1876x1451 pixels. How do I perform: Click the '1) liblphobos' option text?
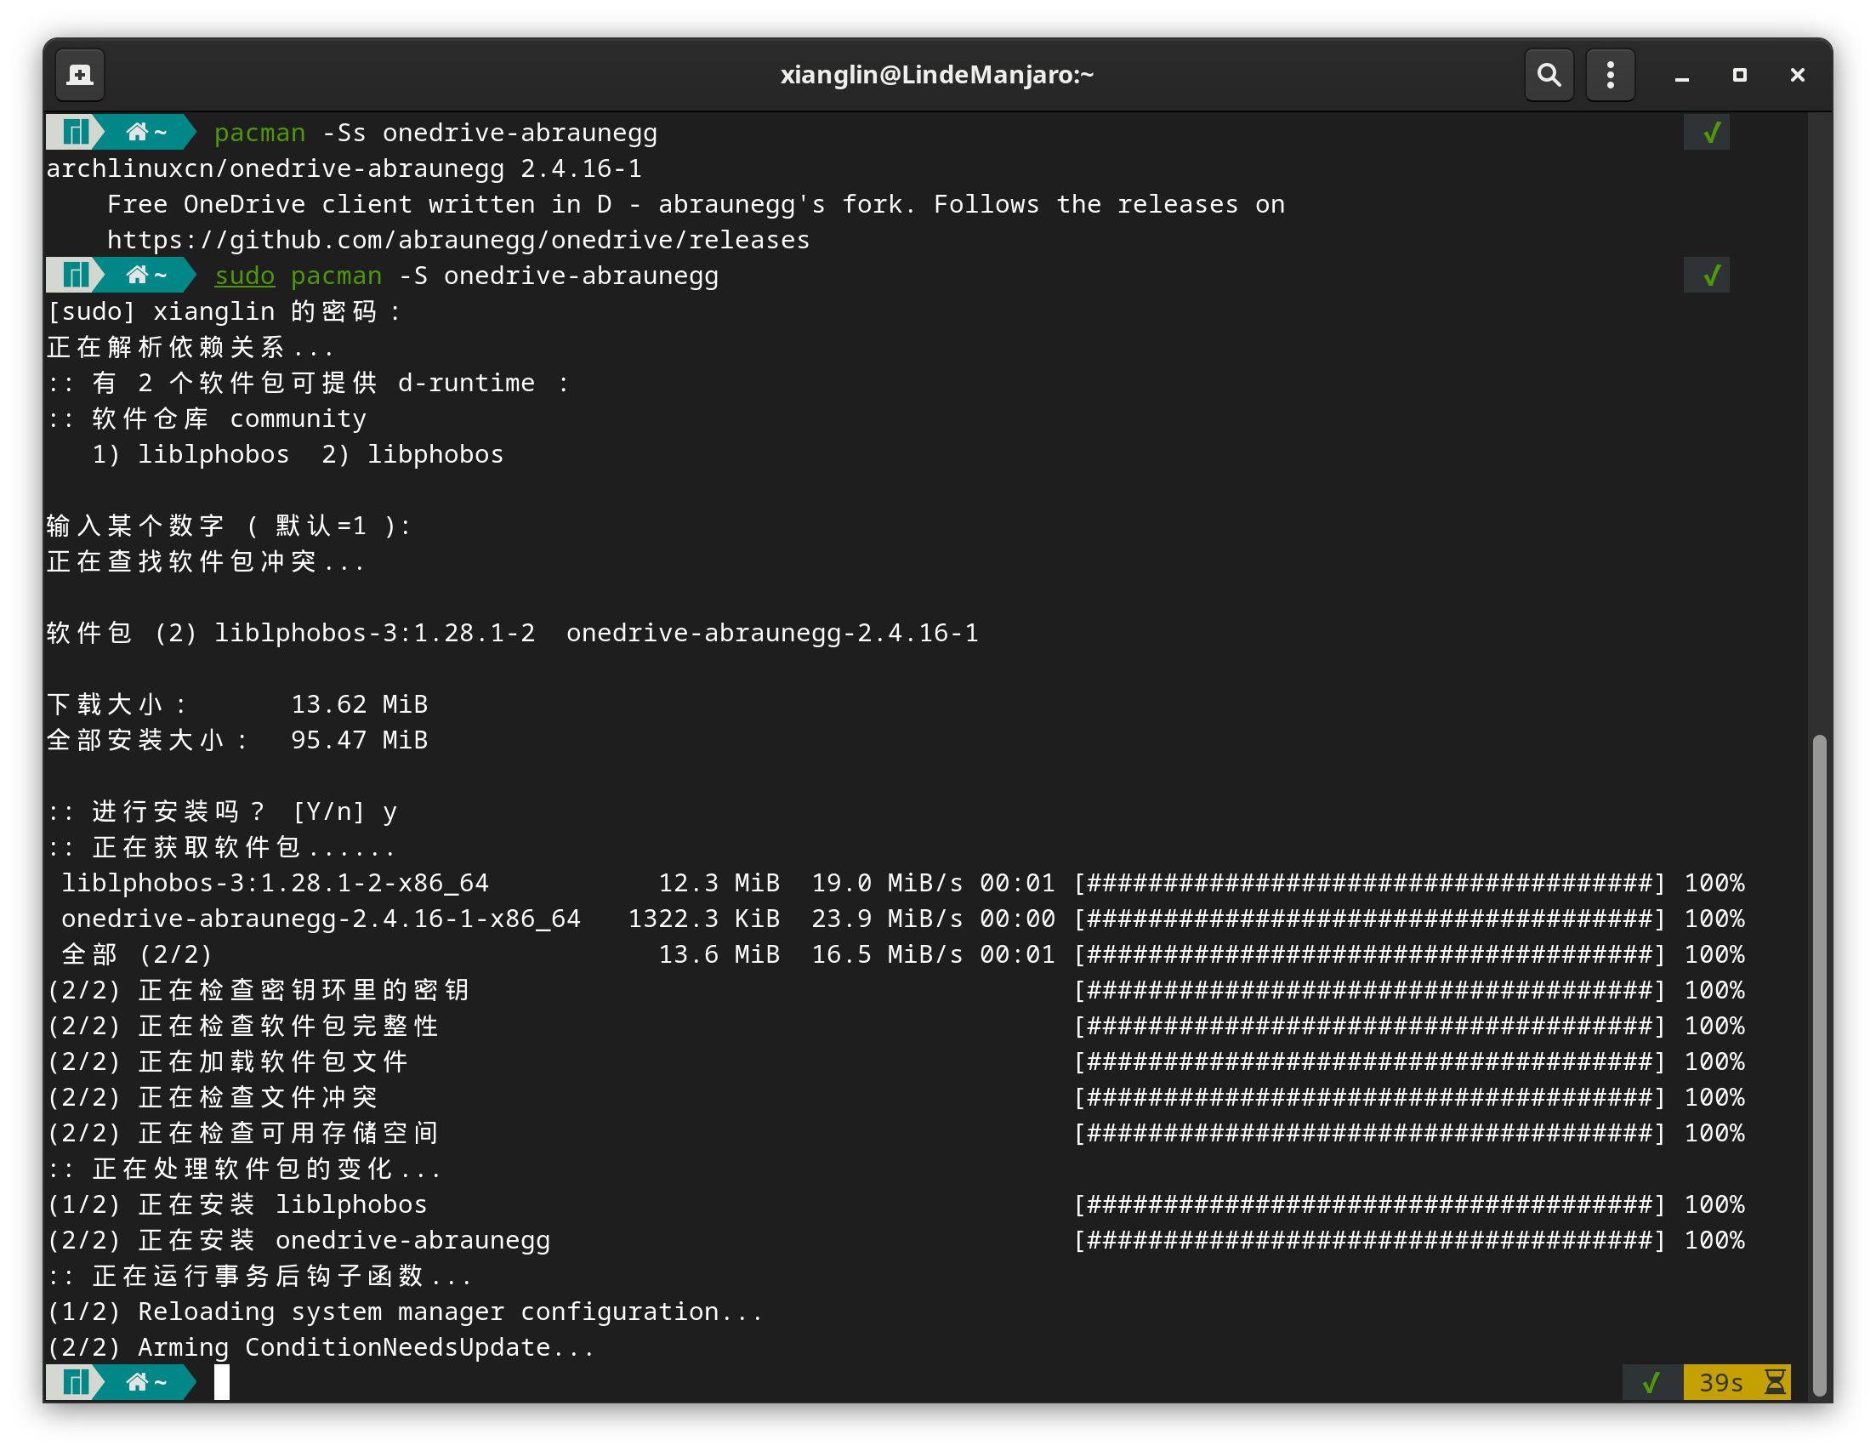(x=190, y=454)
